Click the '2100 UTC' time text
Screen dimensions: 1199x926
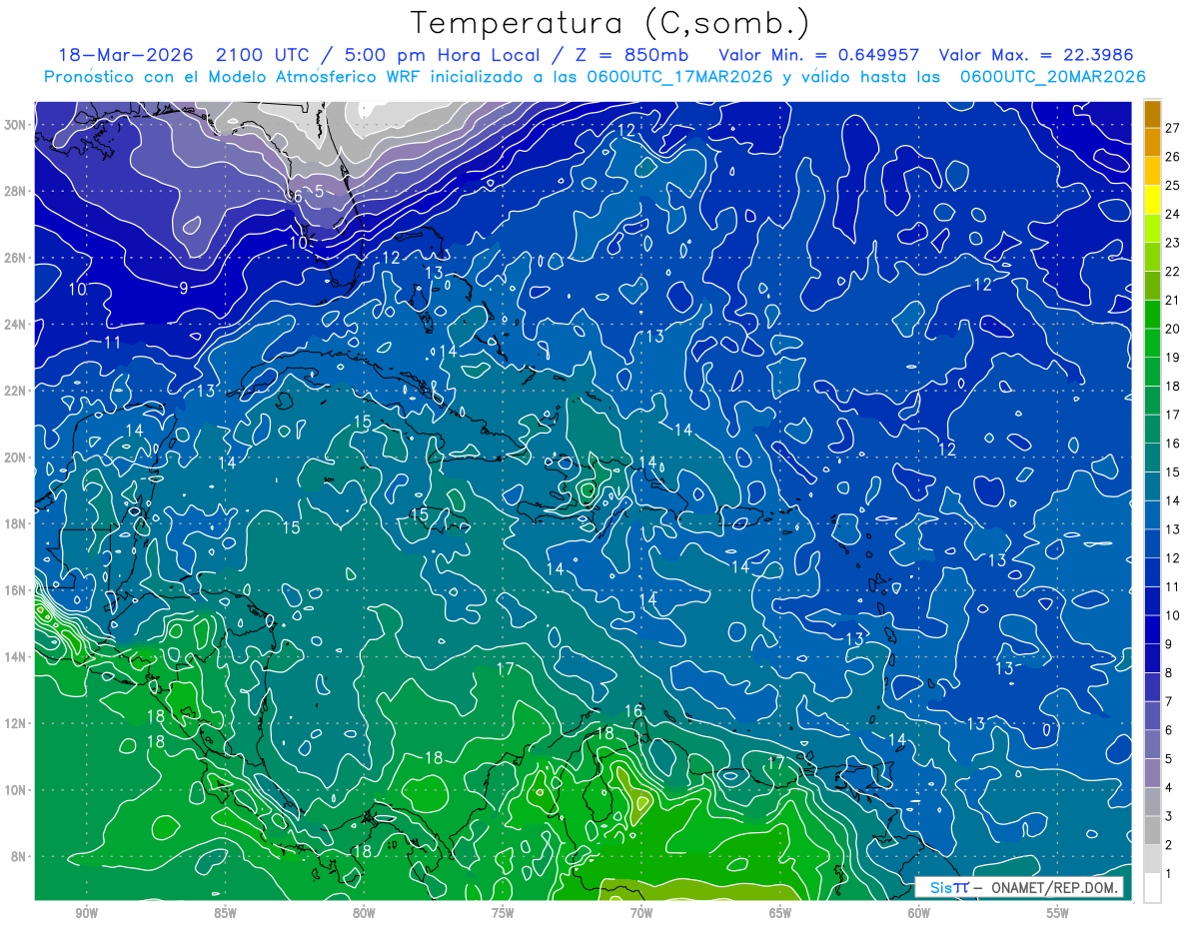(x=266, y=54)
